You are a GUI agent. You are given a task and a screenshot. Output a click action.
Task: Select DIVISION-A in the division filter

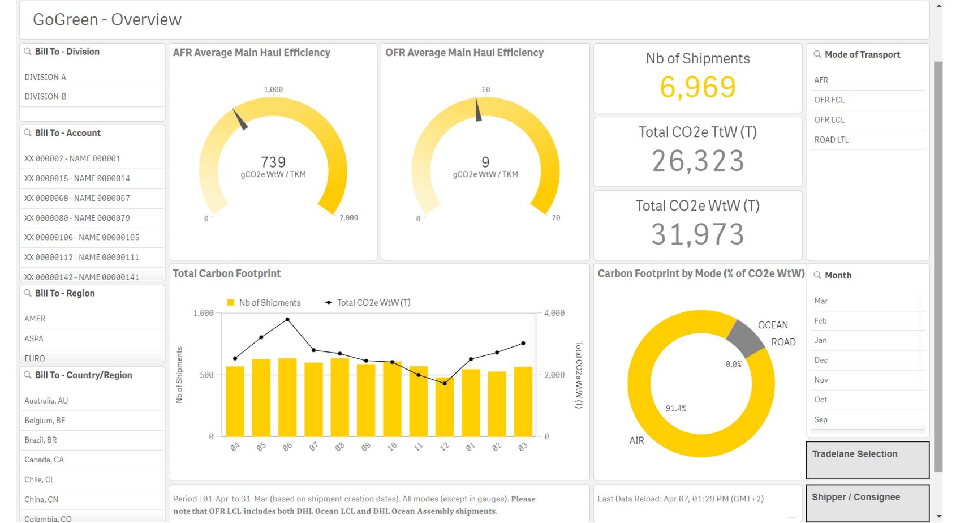pos(45,77)
